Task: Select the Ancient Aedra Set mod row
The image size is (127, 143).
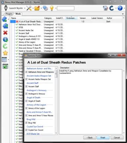Action: (x=66, y=30)
